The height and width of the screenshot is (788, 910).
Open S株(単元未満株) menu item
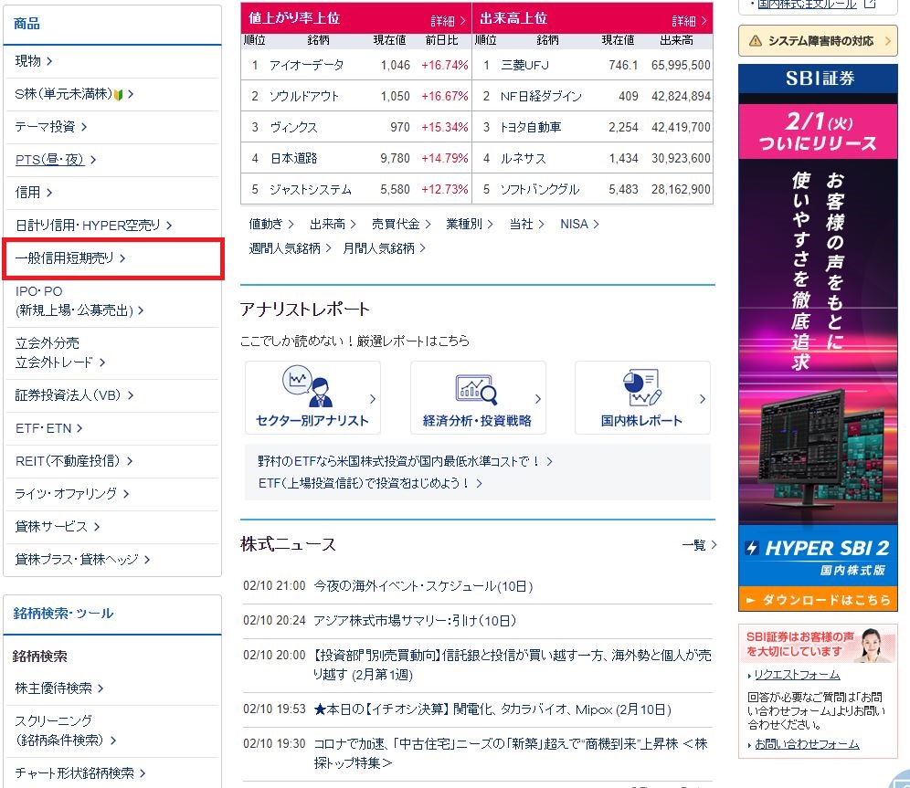click(x=74, y=94)
